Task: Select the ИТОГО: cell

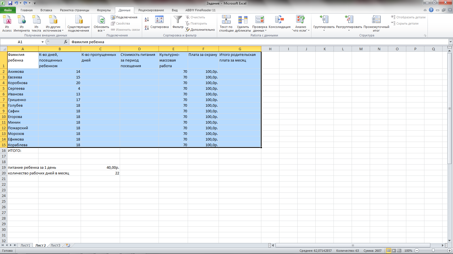Action: [x=23, y=150]
